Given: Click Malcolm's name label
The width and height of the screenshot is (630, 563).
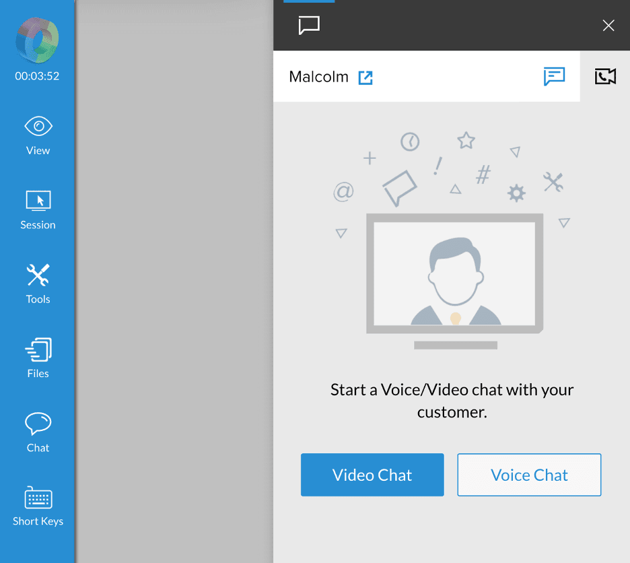Looking at the screenshot, I should (x=318, y=77).
